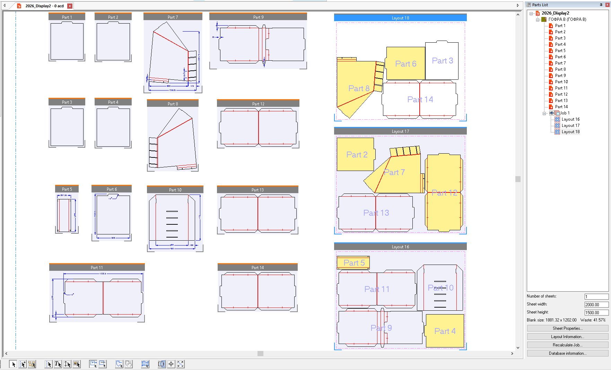Screen dimensions: 611x370
Task: Click the Sheet width input field
Action: [596, 304]
